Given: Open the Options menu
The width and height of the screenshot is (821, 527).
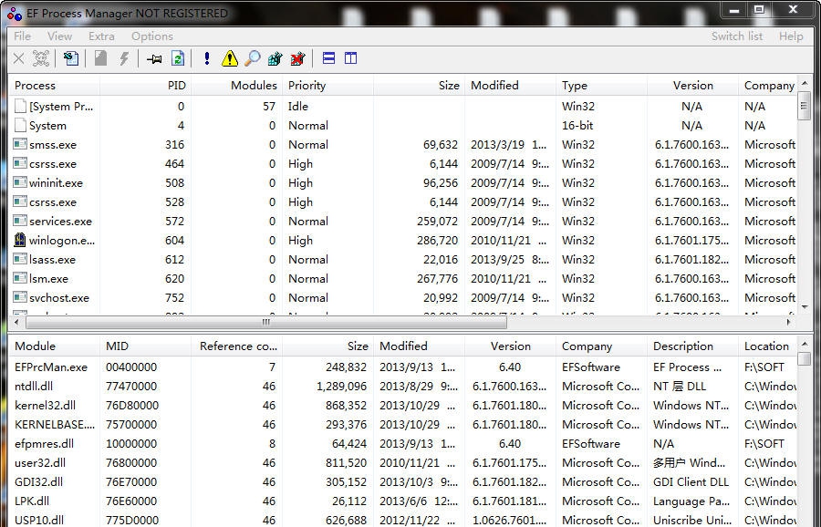Looking at the screenshot, I should [x=151, y=36].
